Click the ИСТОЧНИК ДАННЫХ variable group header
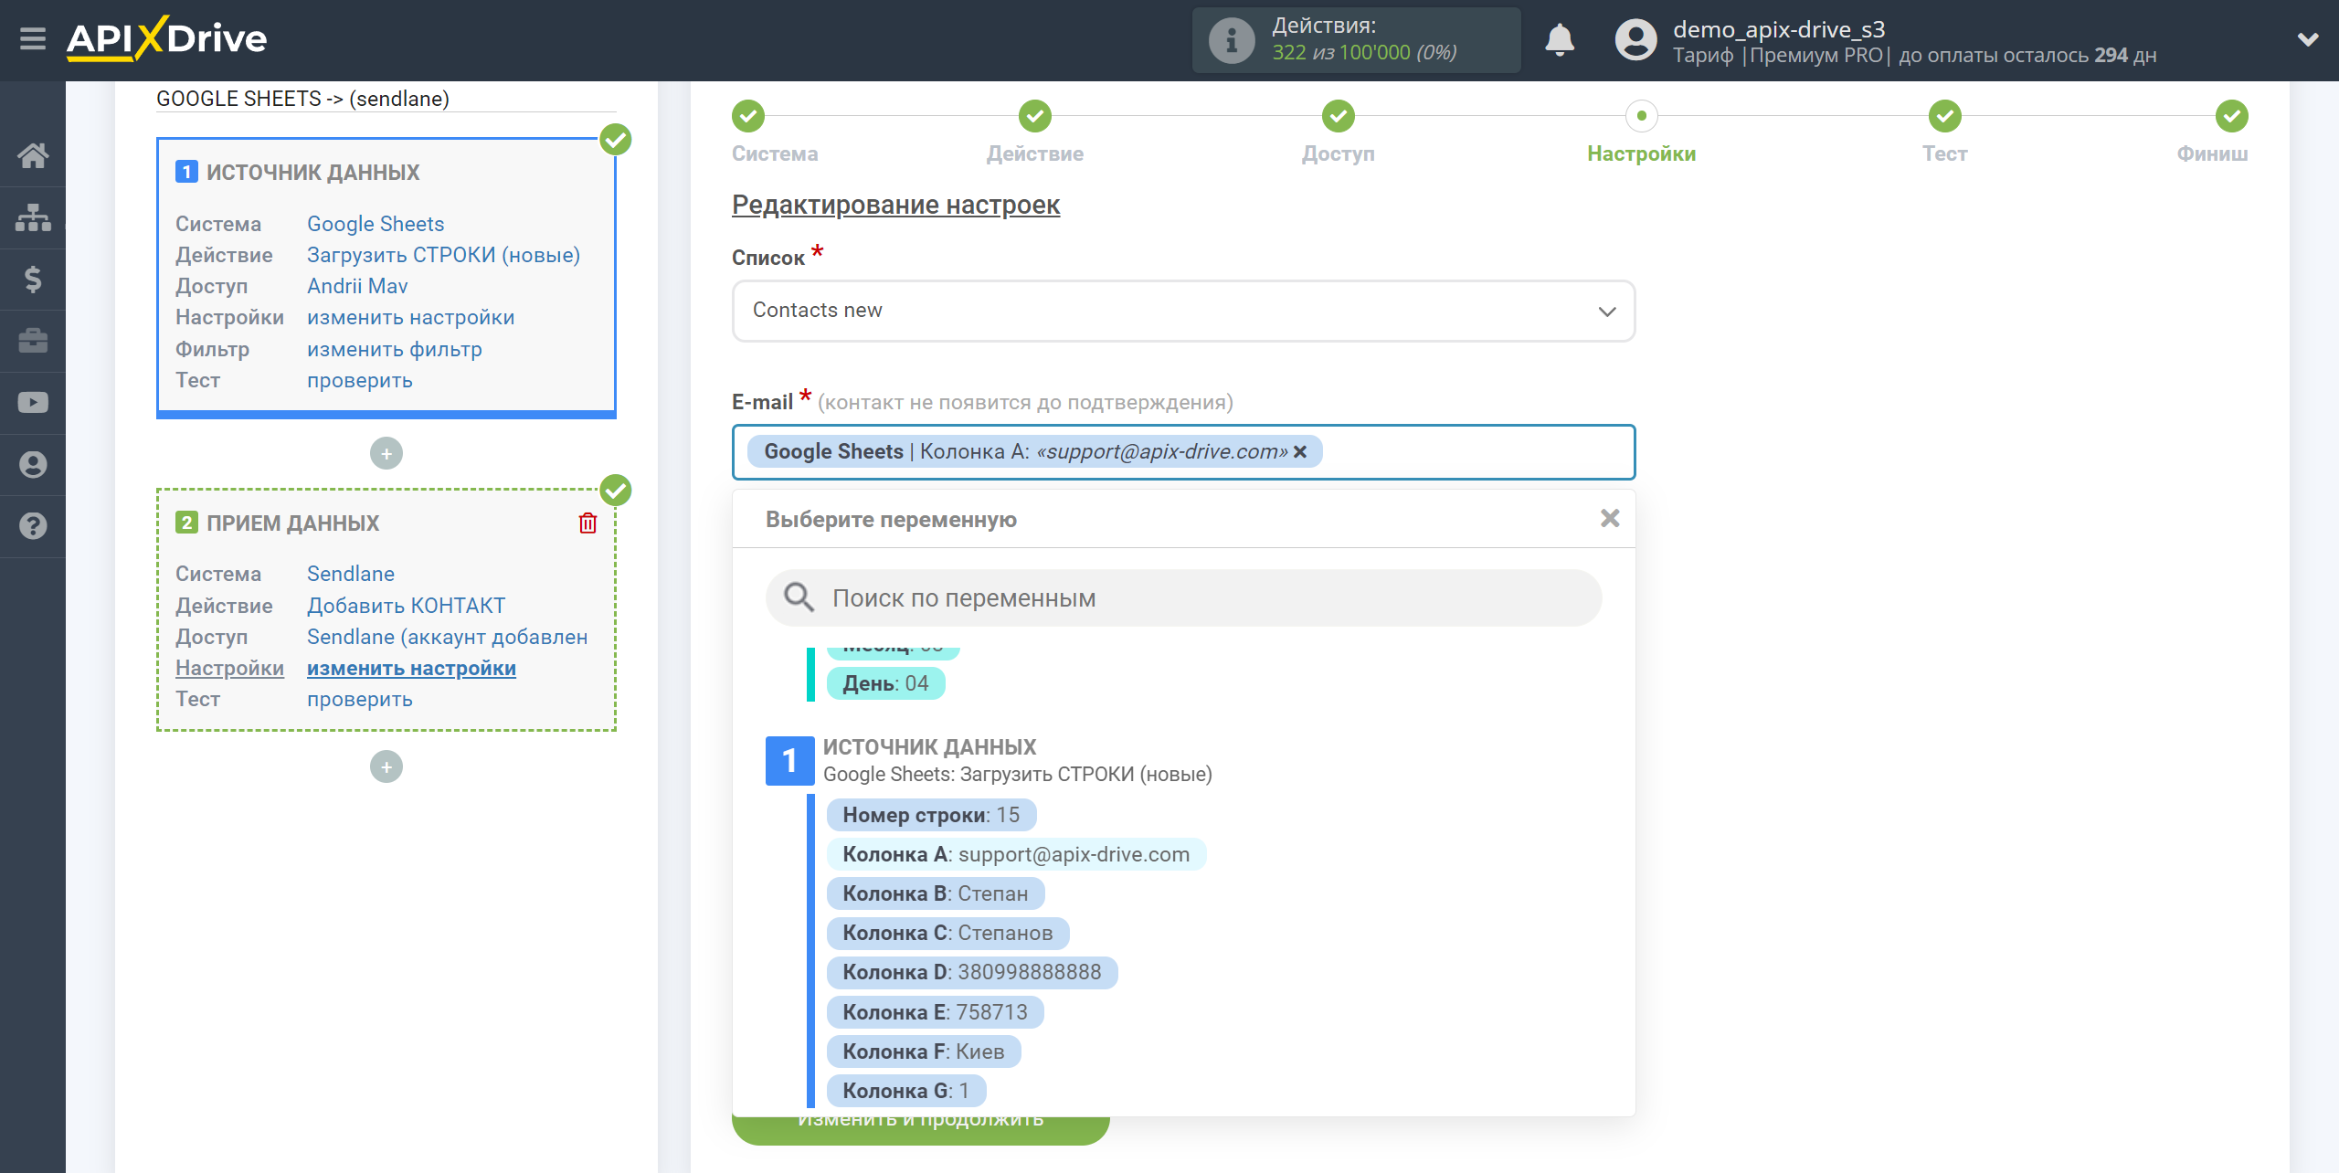This screenshot has height=1173, width=2339. point(929,746)
